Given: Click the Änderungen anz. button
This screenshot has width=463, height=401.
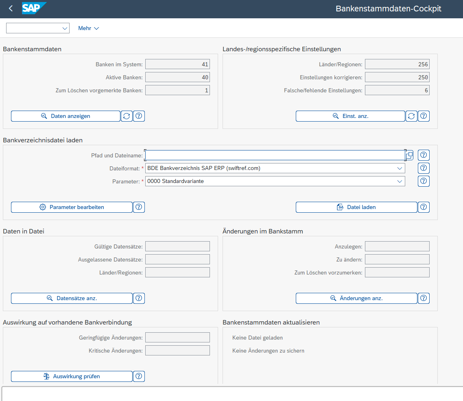Looking at the screenshot, I should [356, 298].
